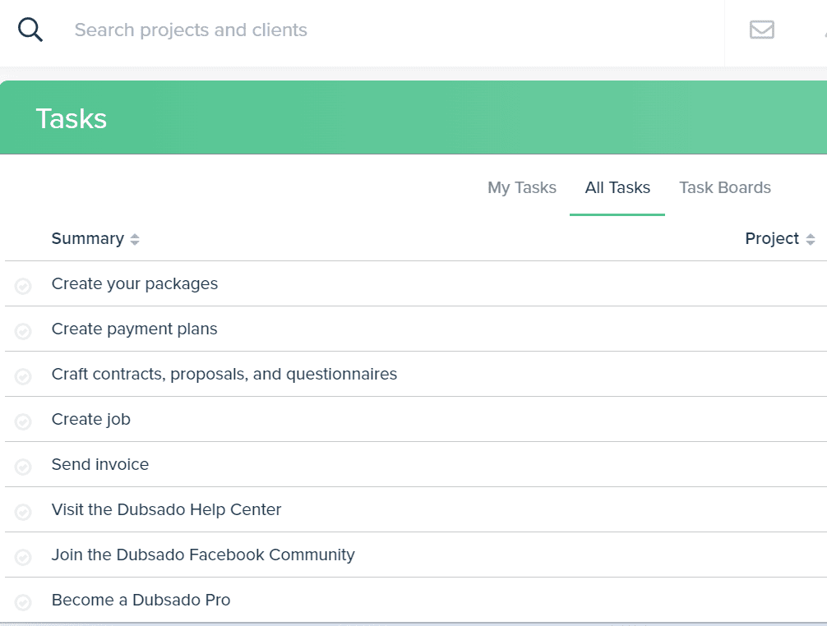Open the 'Join the Dubsado Facebook Community' task
Image resolution: width=827 pixels, height=626 pixels.
click(203, 555)
